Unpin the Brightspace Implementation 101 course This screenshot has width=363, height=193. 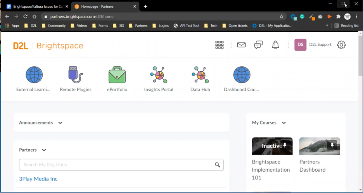(285, 145)
